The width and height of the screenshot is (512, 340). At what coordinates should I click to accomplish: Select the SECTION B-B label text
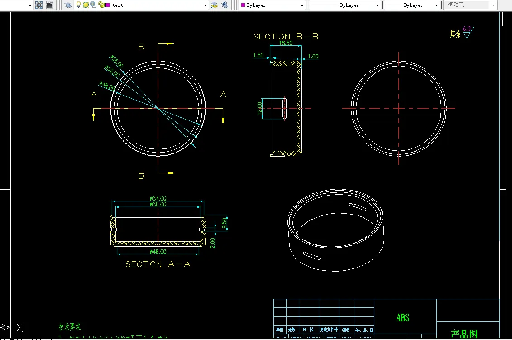(286, 37)
